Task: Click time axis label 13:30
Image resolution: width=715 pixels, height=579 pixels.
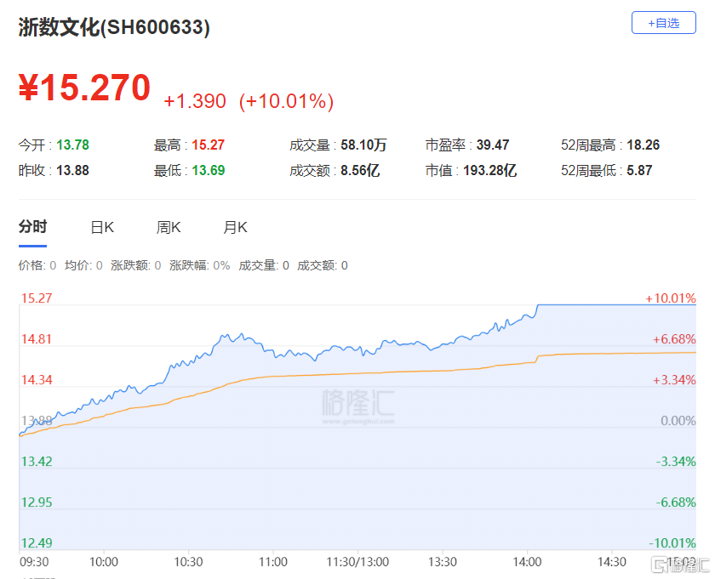Action: (x=443, y=562)
